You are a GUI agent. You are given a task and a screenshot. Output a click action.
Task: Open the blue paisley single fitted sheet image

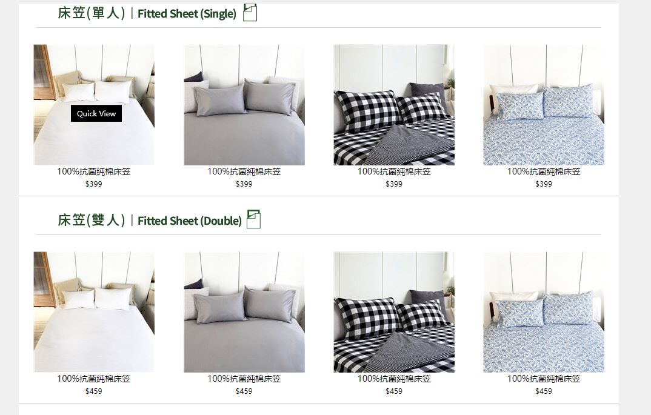point(544,105)
